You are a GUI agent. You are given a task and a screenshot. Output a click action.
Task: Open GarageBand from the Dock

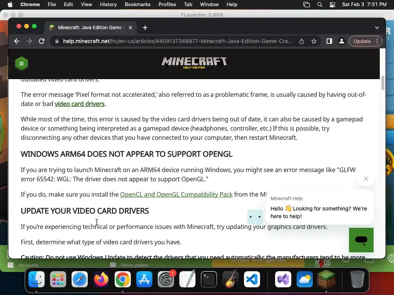click(230, 279)
